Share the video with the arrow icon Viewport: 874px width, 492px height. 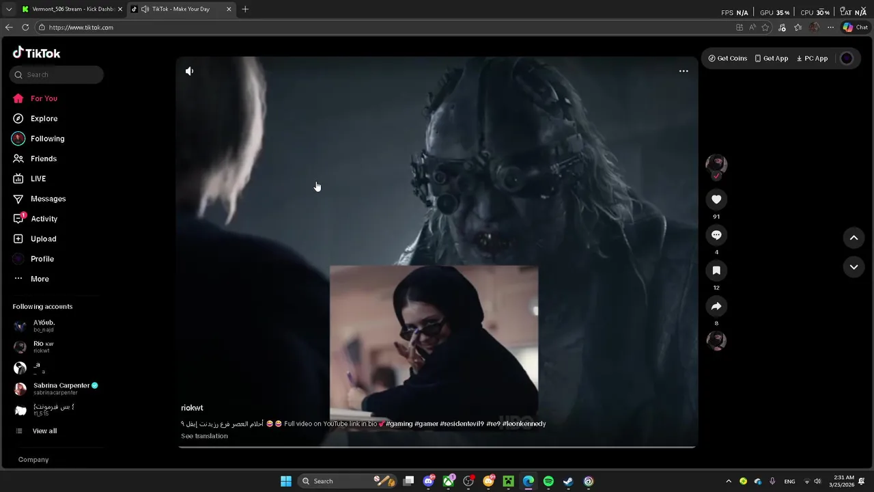(x=716, y=306)
